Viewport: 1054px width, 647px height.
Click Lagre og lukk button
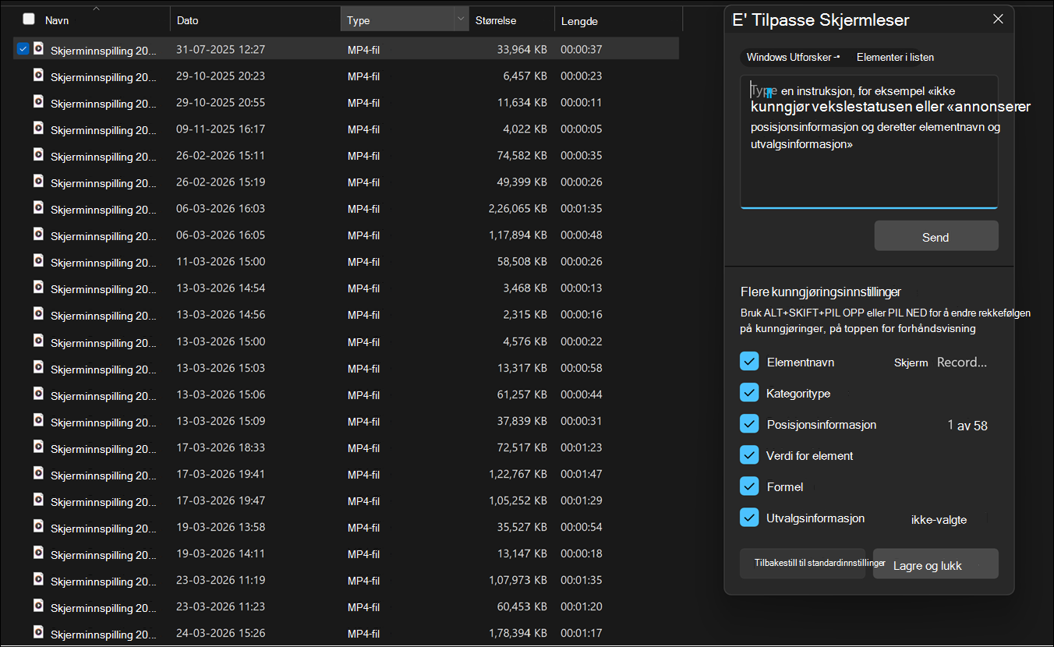point(936,564)
